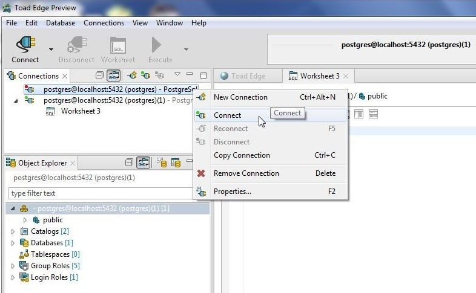Click the rightmost panel icon in worksheet toolbar

point(374,114)
